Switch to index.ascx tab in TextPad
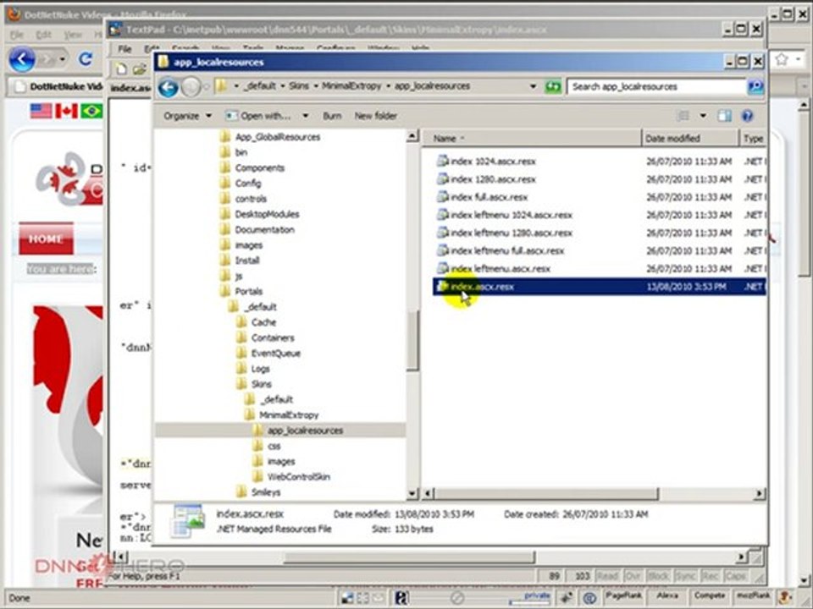Screen dimensions: 813x609 (130, 88)
